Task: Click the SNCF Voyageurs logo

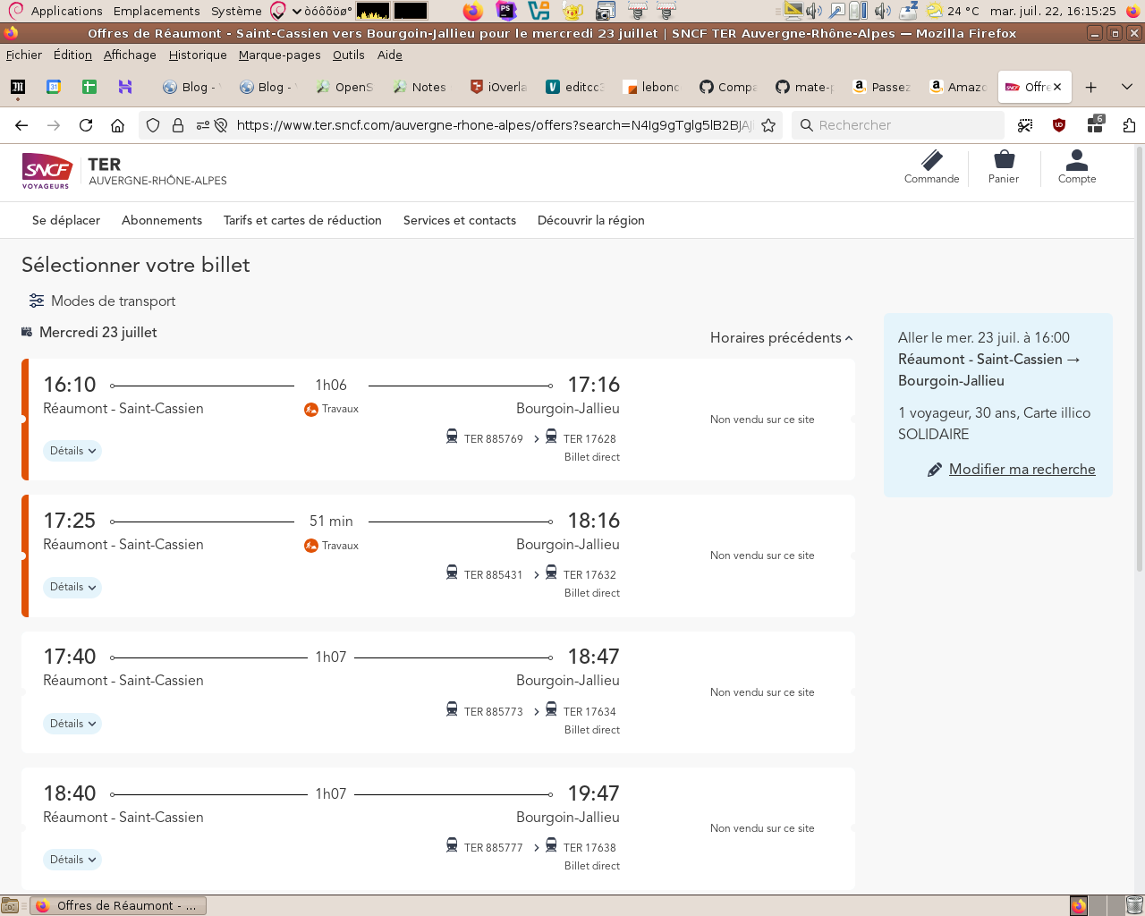Action: 47,170
